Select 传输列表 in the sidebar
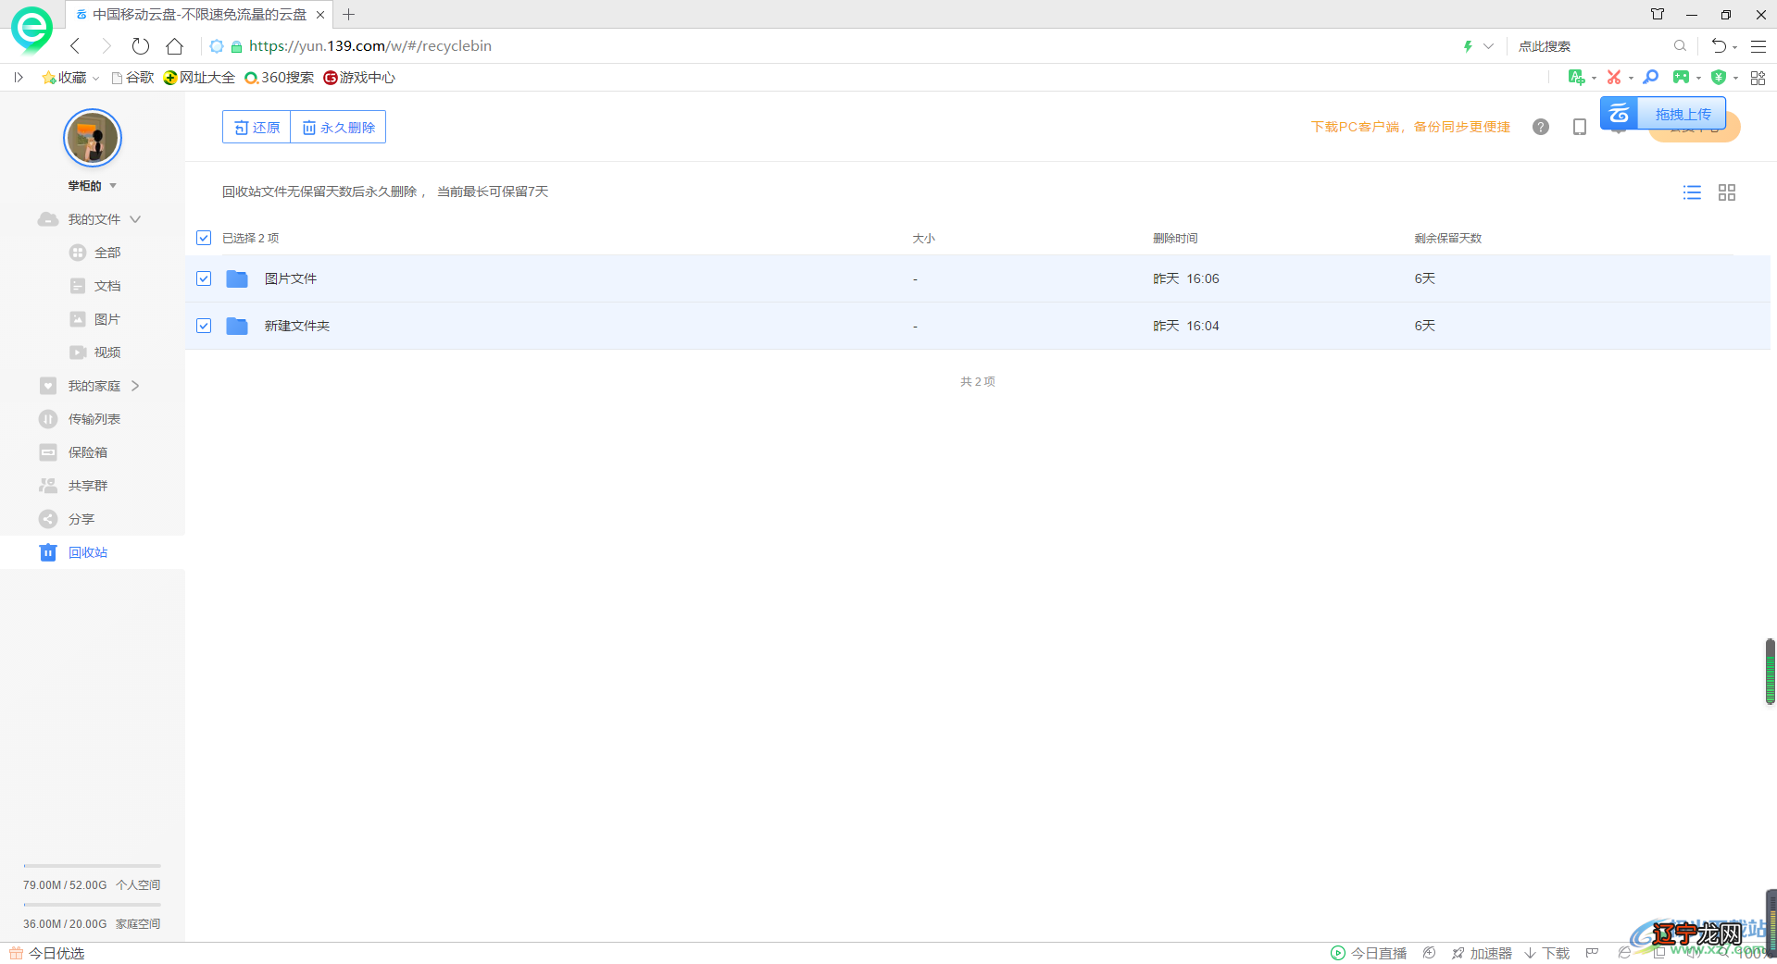Image resolution: width=1777 pixels, height=964 pixels. (x=94, y=420)
